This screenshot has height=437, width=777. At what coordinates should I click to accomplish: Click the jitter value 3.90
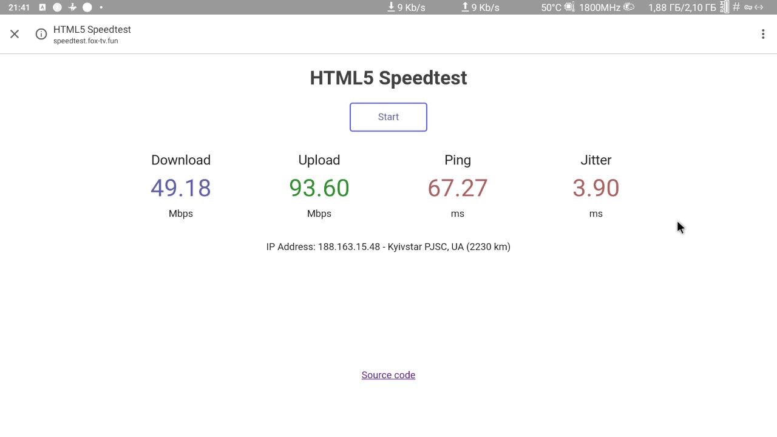click(596, 188)
